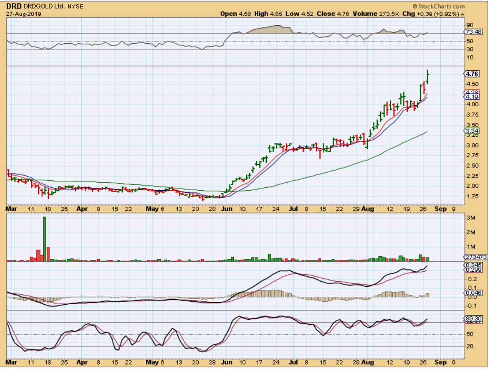
Task: Click the DRD ticker symbol
Action: click(x=13, y=6)
